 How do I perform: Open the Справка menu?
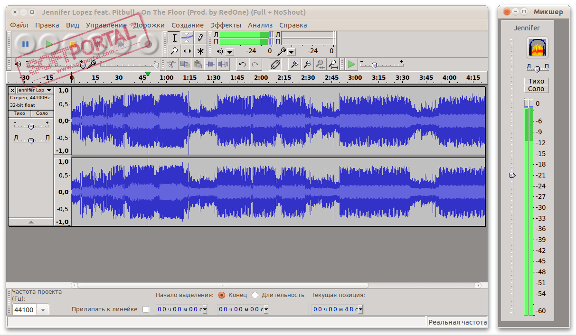(x=293, y=25)
